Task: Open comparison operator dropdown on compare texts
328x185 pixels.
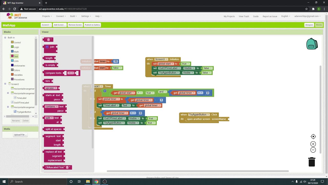Action: [70, 73]
